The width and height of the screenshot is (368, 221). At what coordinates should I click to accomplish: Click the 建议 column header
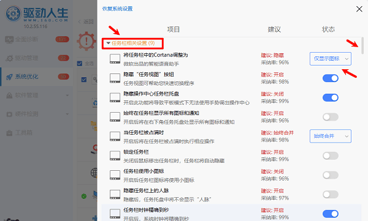pyautogui.click(x=274, y=29)
